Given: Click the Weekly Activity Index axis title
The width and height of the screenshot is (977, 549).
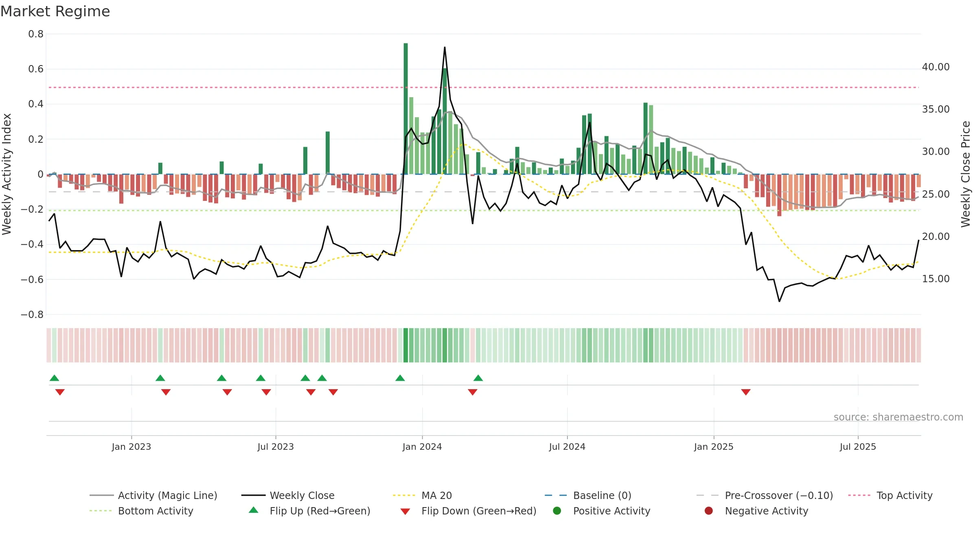Looking at the screenshot, I should click(x=7, y=174).
